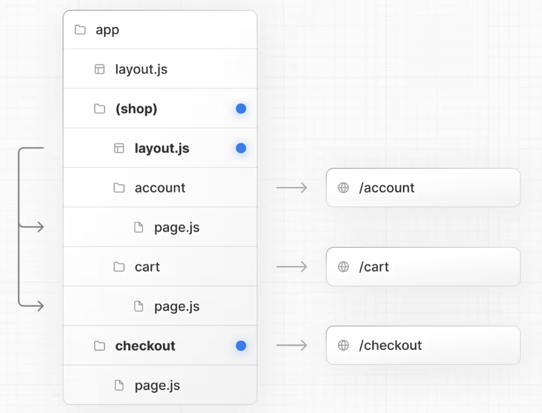This screenshot has height=413, width=542.
Task: Click the blue dot next to checkout
Action: click(x=241, y=346)
